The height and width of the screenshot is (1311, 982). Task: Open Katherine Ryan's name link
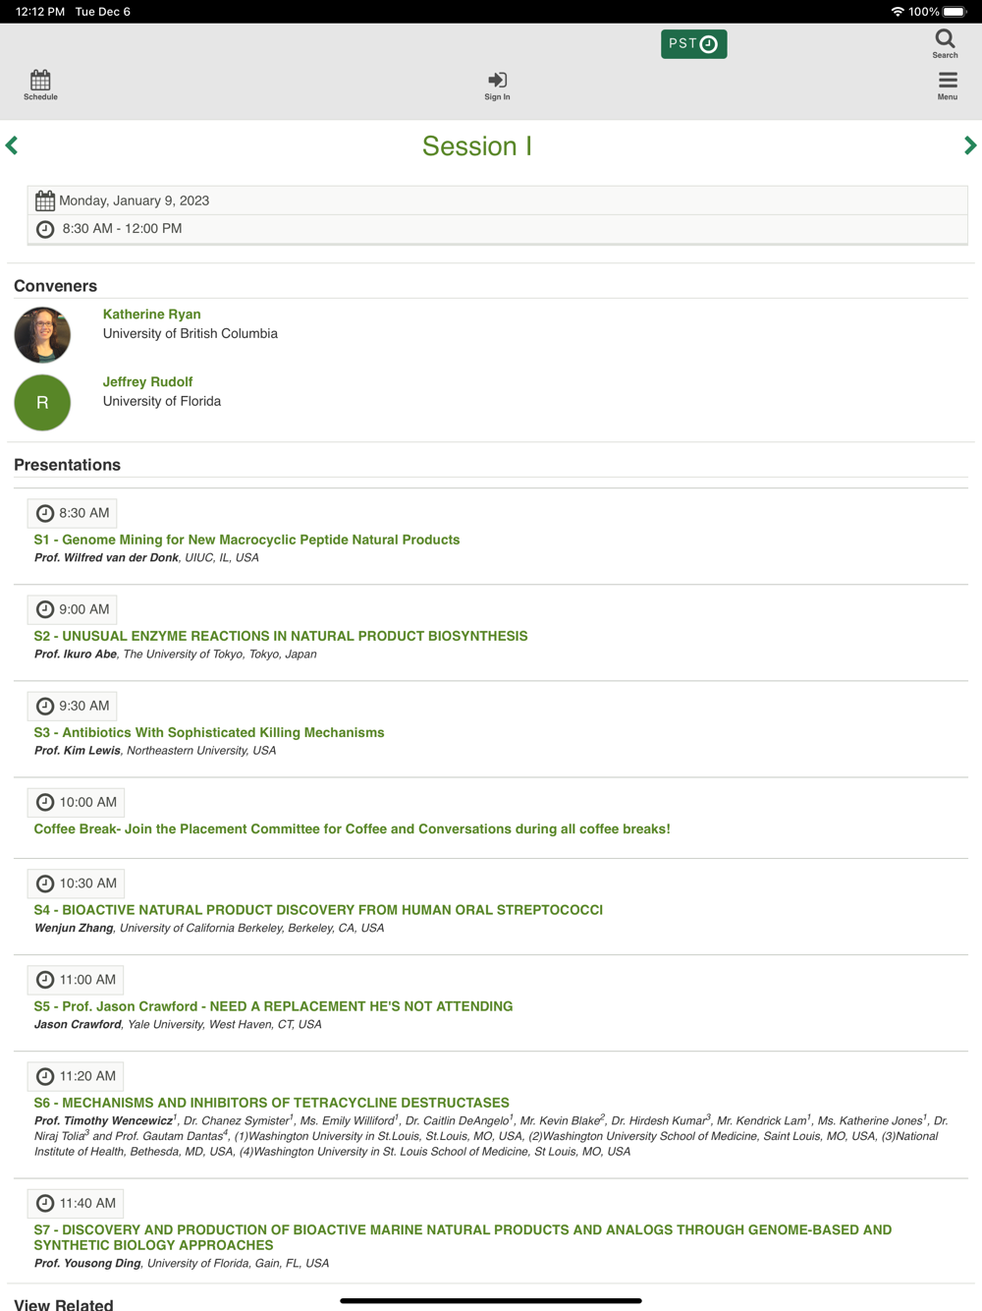coord(151,314)
